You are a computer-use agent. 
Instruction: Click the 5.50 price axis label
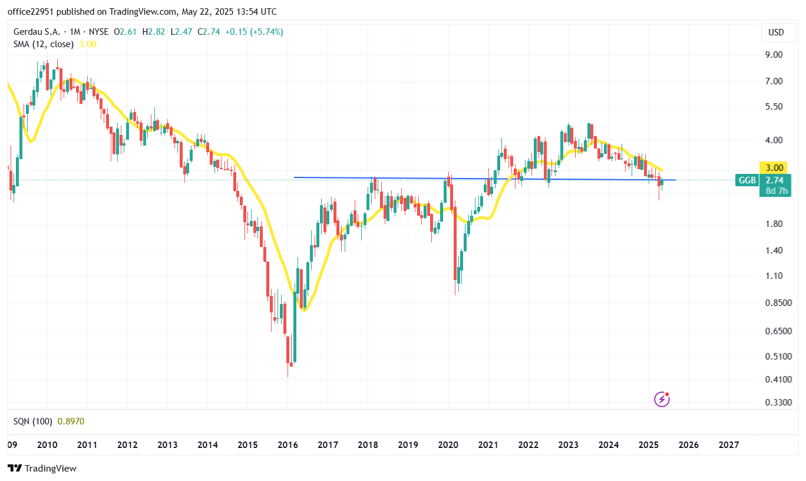(774, 107)
